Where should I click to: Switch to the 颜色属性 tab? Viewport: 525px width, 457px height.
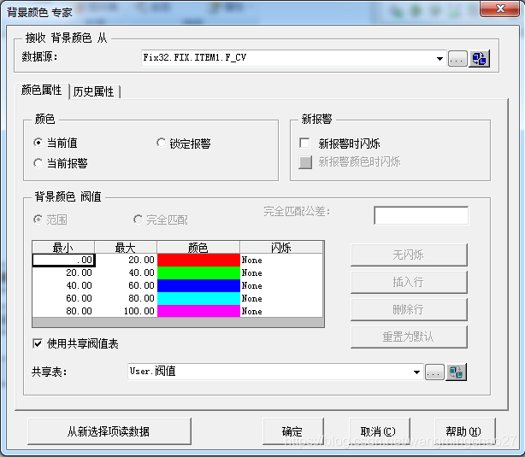[x=42, y=91]
